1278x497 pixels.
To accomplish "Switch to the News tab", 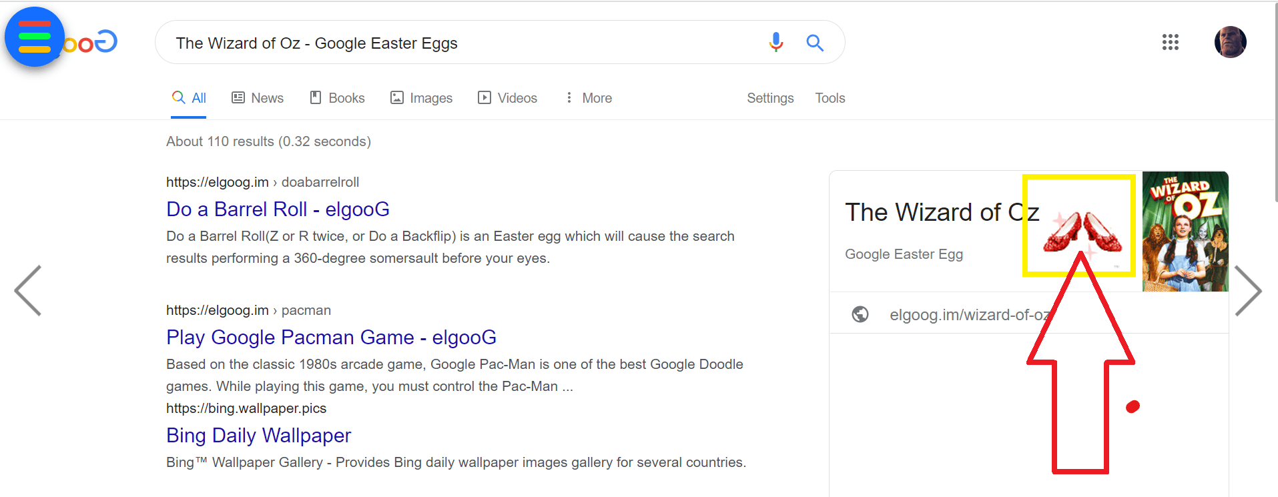I will pyautogui.click(x=258, y=98).
